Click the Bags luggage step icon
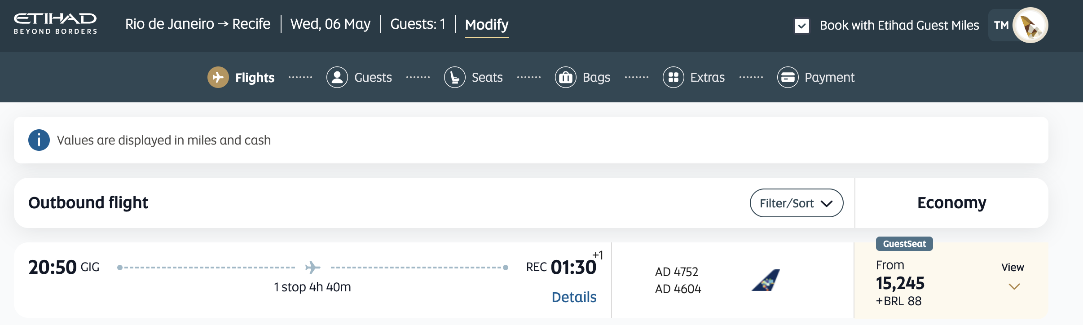Screen dimensions: 1083x325 click(x=566, y=77)
